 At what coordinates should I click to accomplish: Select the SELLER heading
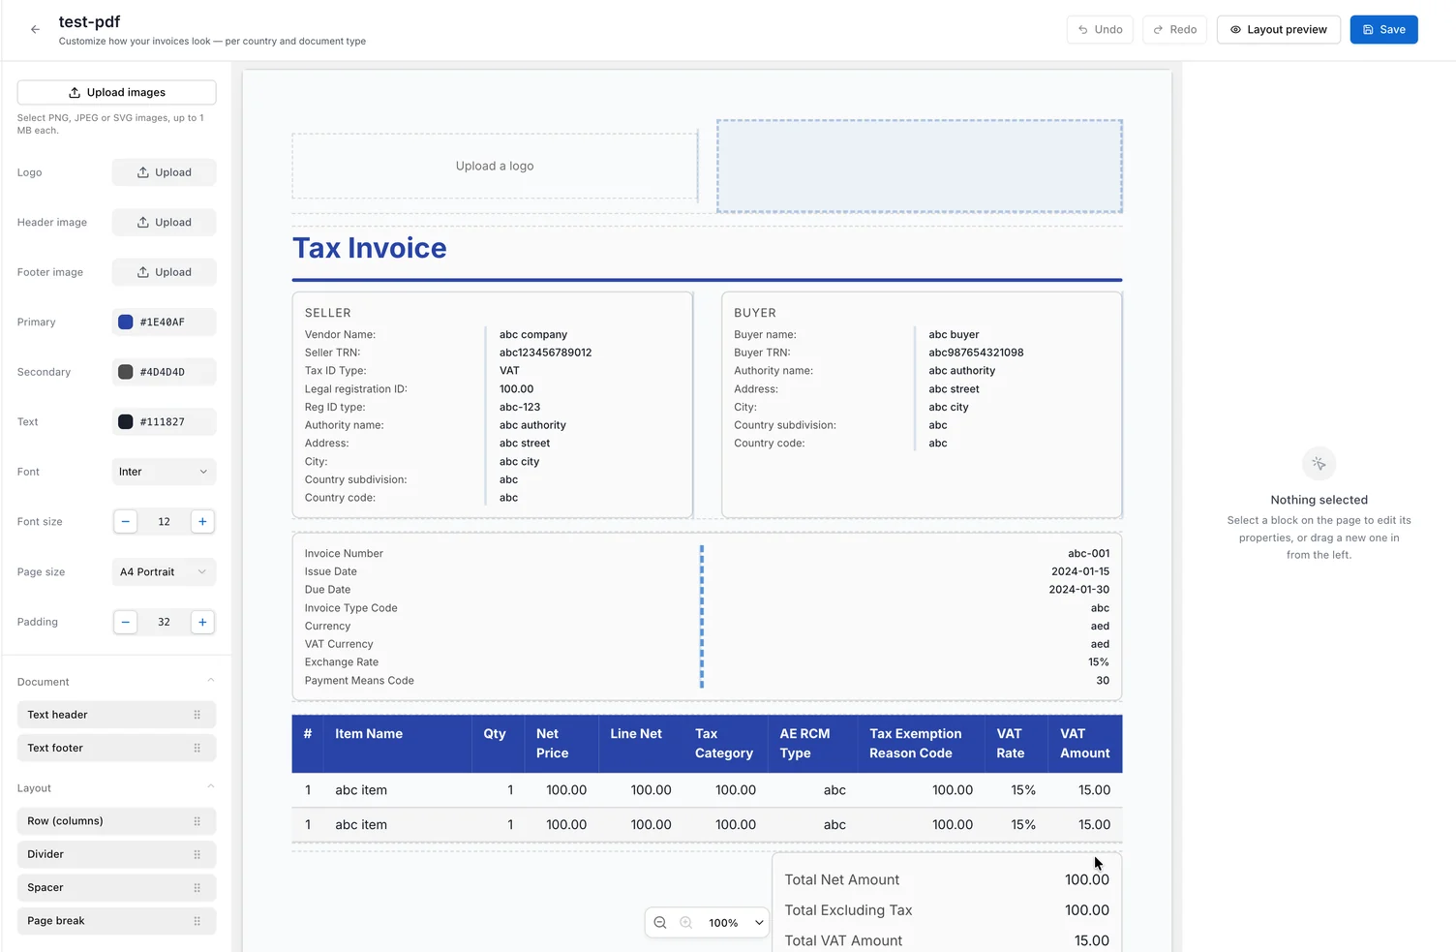328,313
